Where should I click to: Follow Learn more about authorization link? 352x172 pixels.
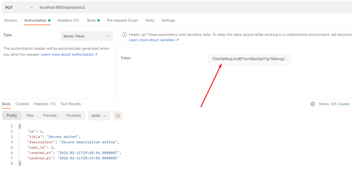69,54
